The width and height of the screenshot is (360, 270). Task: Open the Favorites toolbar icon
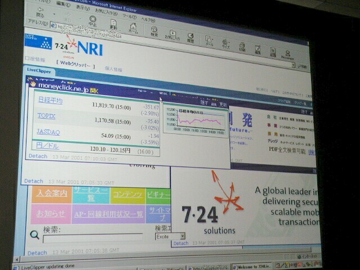click(172, 35)
